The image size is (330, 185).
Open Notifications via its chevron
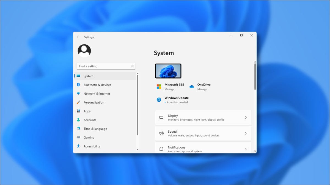pos(246,149)
